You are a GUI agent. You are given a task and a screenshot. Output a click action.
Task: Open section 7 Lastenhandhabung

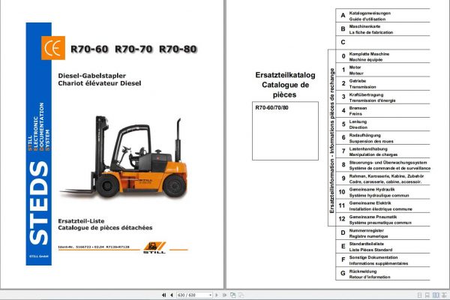(382, 151)
